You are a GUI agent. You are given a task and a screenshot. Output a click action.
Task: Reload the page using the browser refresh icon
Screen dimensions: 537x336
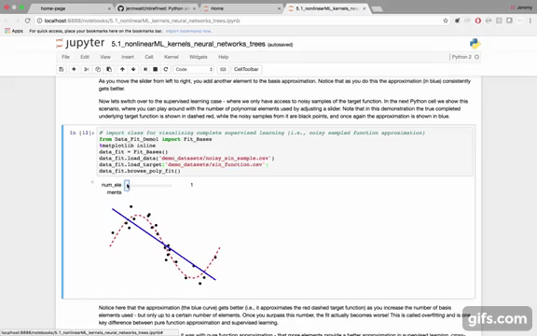[x=27, y=21]
